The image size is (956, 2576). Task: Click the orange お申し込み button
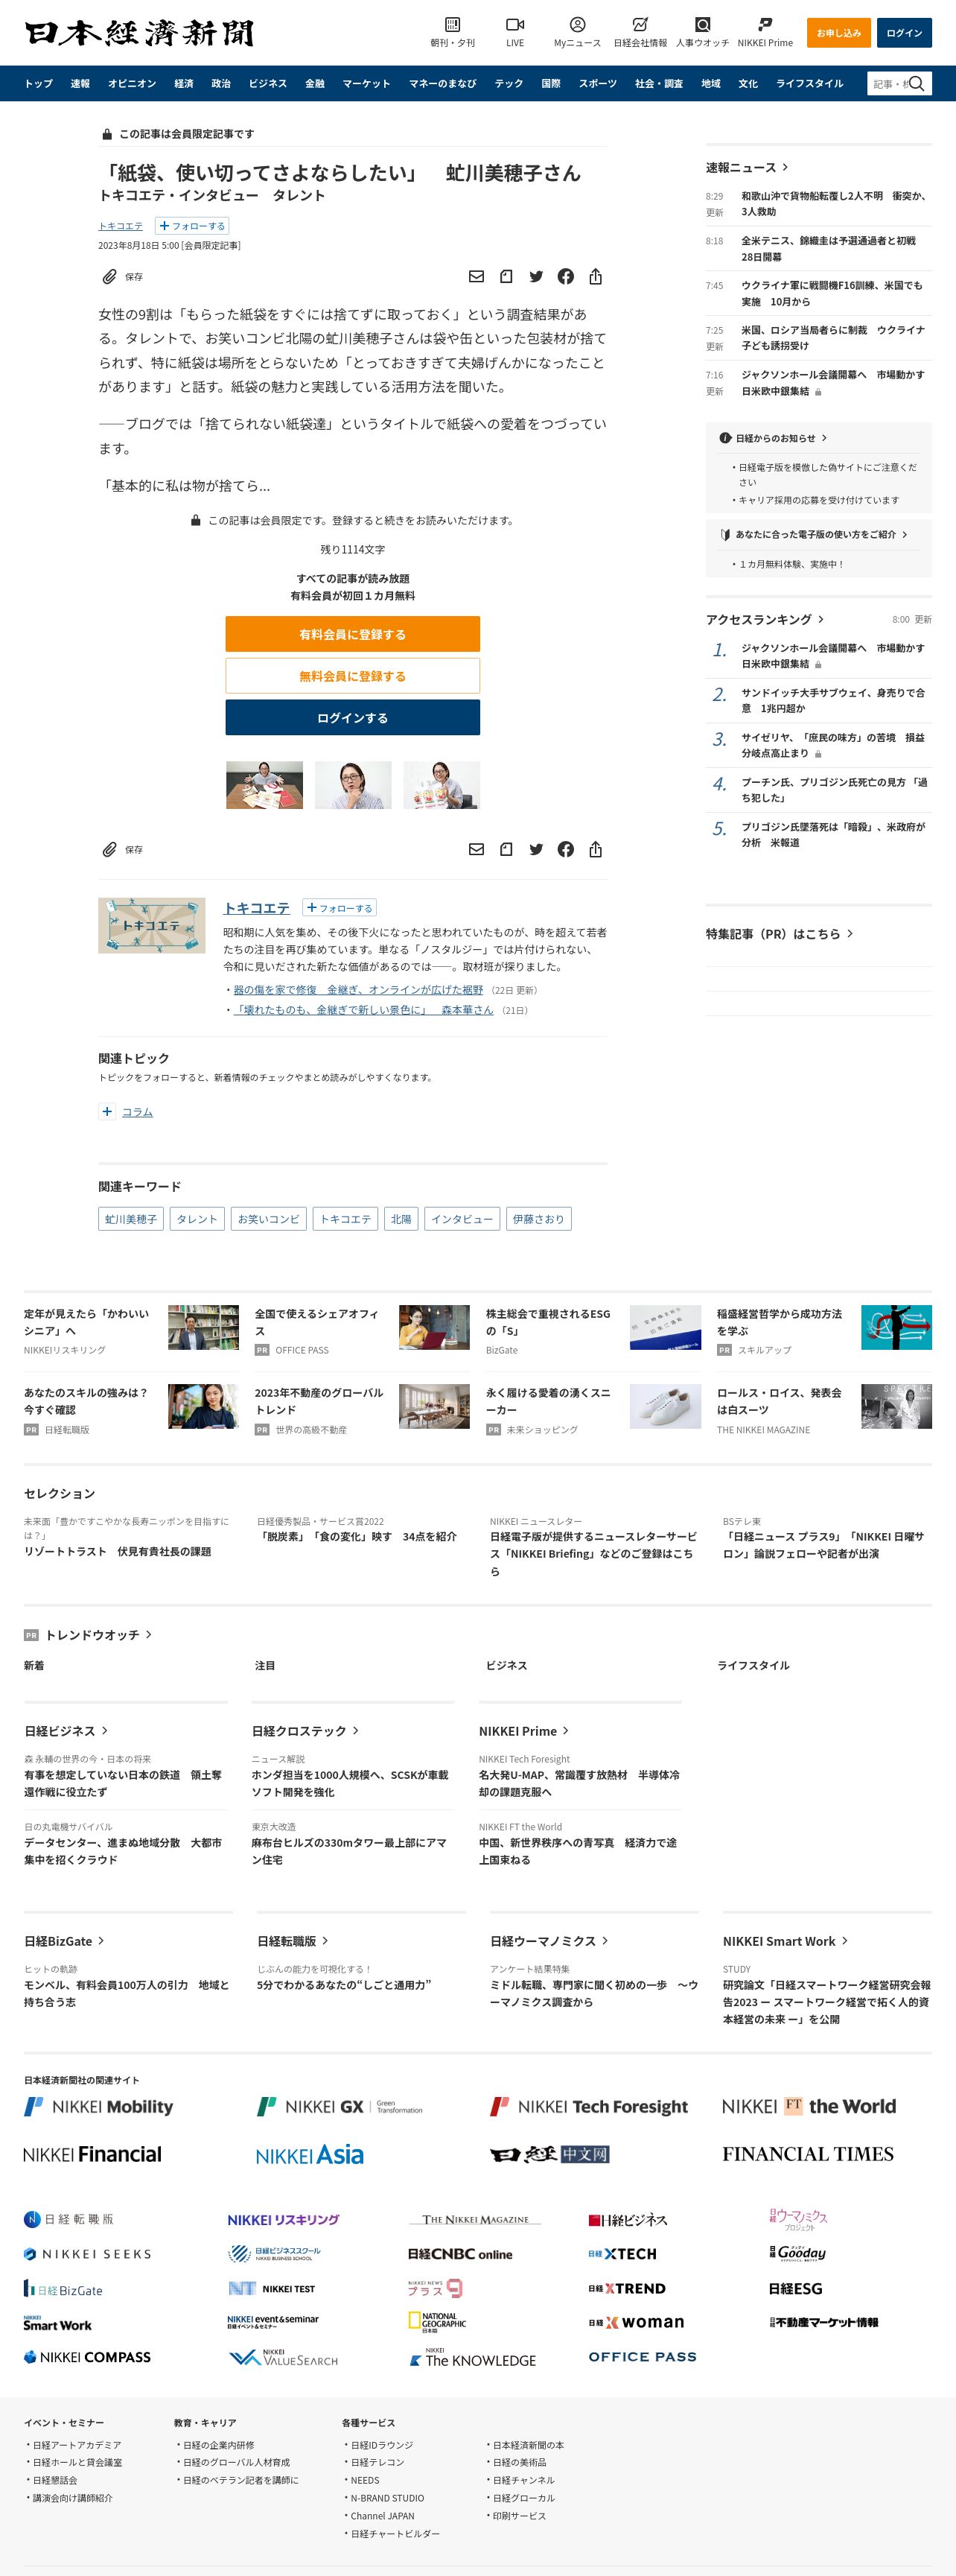838,32
